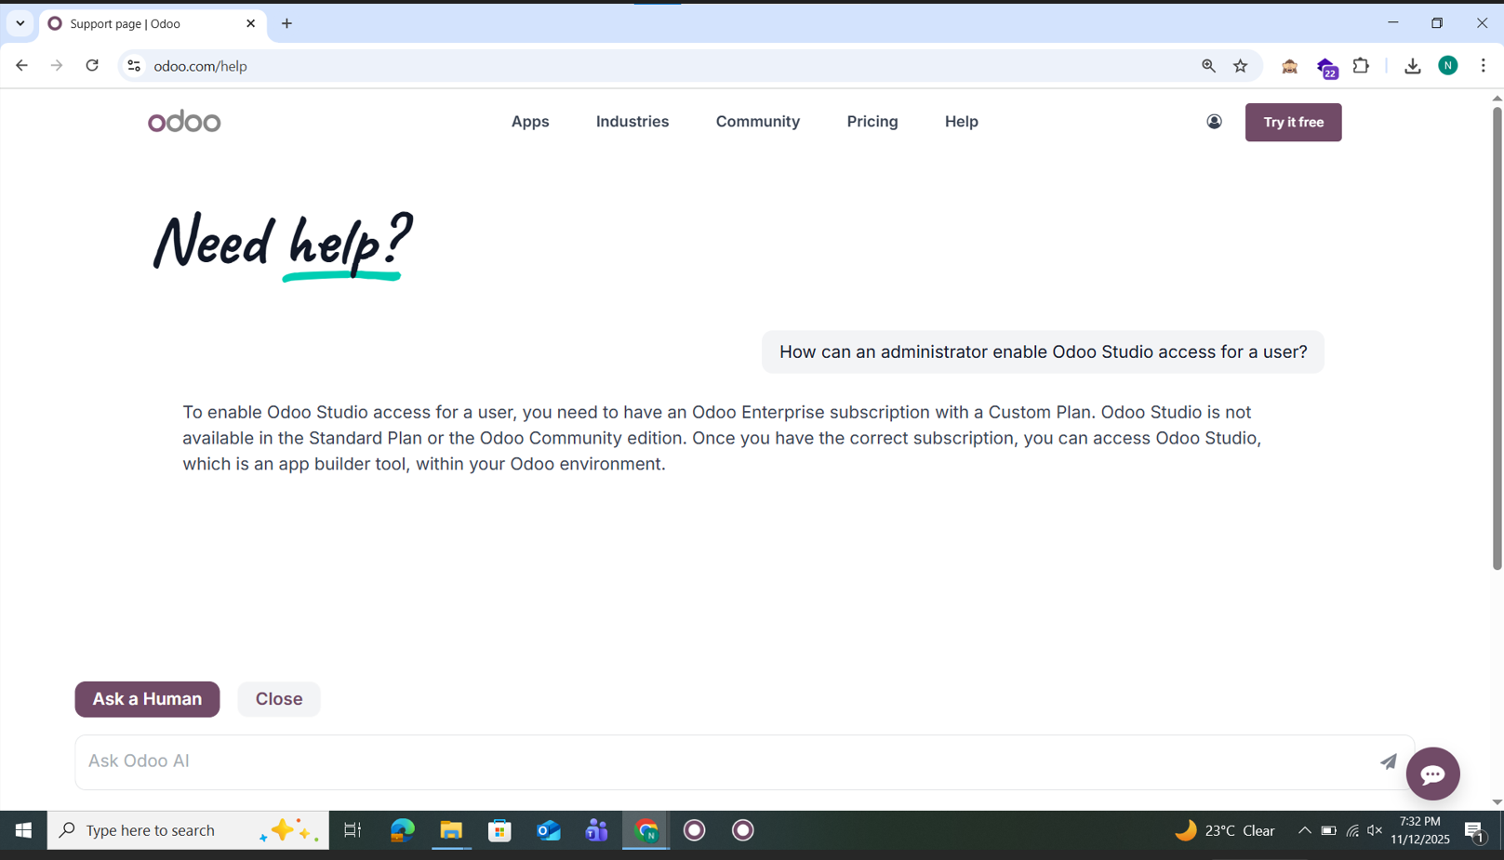Click the Ask a Human button
The width and height of the screenshot is (1504, 860).
[x=147, y=699]
